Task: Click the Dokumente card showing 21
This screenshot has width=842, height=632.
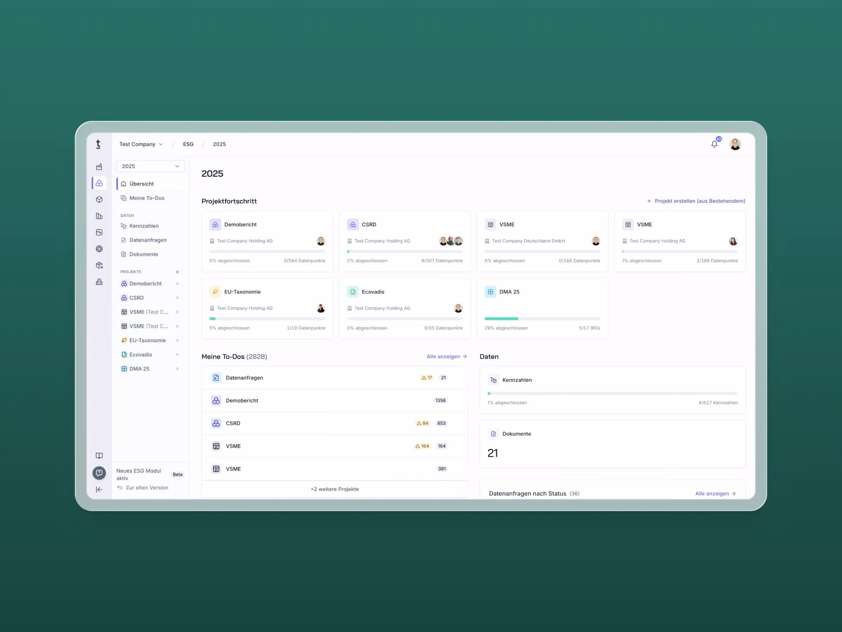Action: click(x=613, y=444)
